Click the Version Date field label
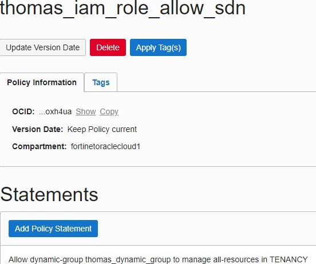The height and width of the screenshot is (264, 316). tap(38, 129)
